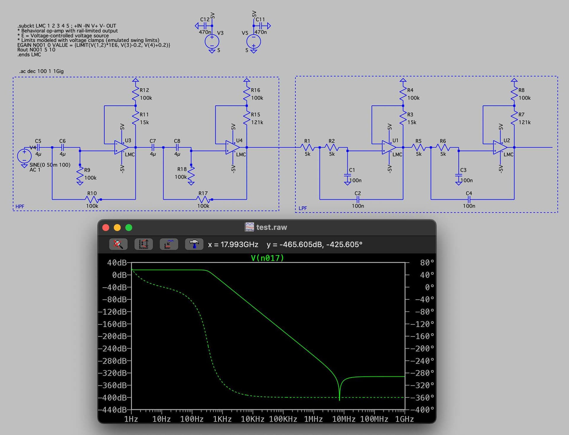Select resistor R15 symbol
The height and width of the screenshot is (435, 569).
(x=247, y=118)
